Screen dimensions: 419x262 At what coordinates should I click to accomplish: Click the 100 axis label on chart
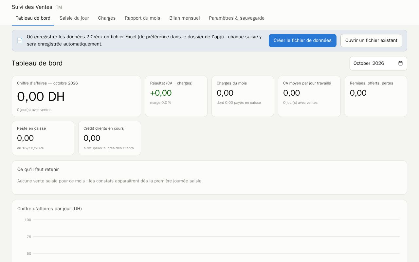tap(28, 220)
